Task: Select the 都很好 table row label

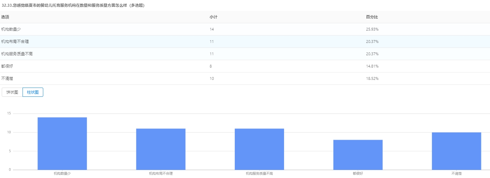Action: (7, 66)
